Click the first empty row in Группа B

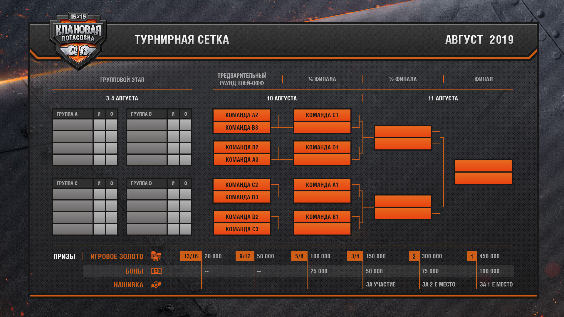coord(159,125)
